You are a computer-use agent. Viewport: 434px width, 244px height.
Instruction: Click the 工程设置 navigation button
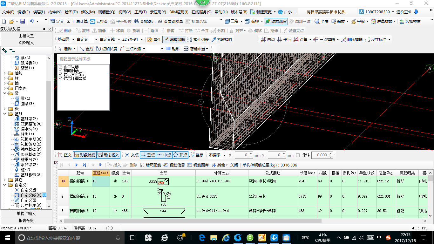[x=26, y=36]
